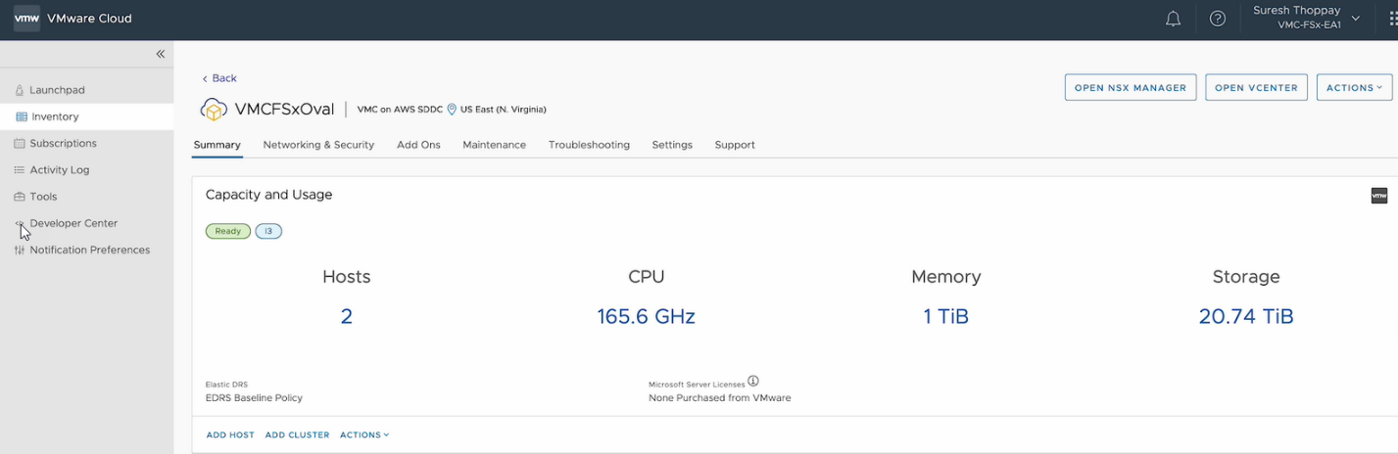Switch to the Troubleshooting tab
The width and height of the screenshot is (1398, 454).
pyautogui.click(x=589, y=145)
